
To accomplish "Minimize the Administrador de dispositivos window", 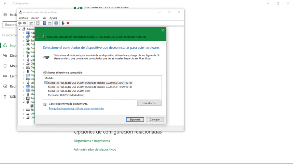I will 160,12.
